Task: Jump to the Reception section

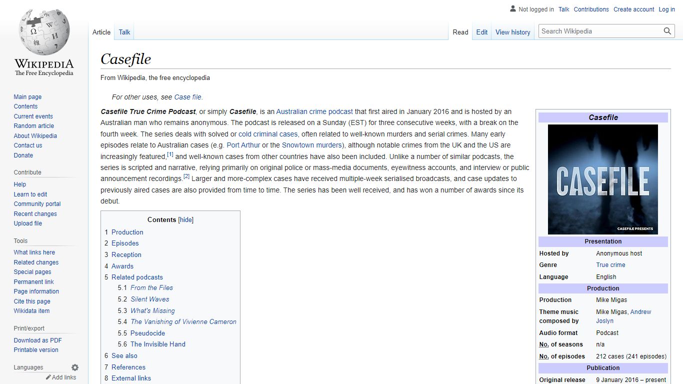Action: [x=126, y=254]
